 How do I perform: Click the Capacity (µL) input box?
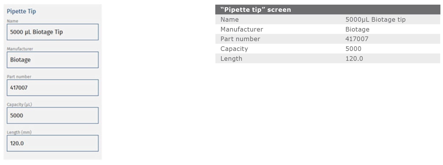point(52,115)
